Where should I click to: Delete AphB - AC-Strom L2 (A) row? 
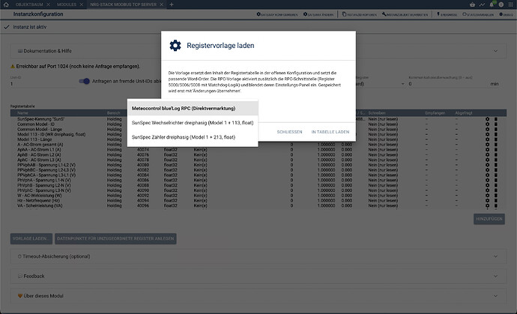(x=496, y=154)
